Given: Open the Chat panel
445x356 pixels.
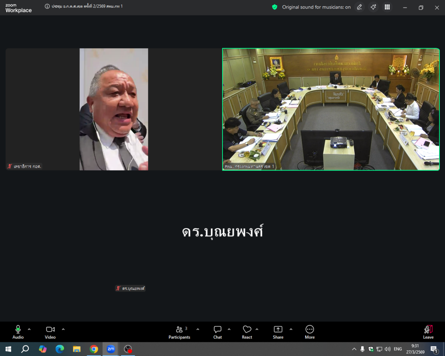Looking at the screenshot, I should [218, 332].
